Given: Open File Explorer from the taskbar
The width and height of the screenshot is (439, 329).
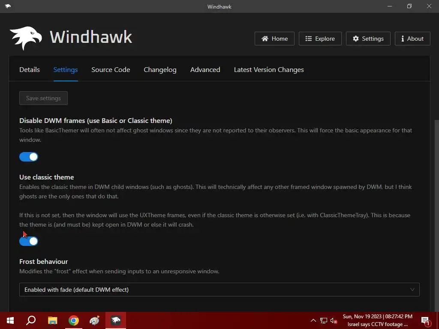Looking at the screenshot, I should 52,320.
